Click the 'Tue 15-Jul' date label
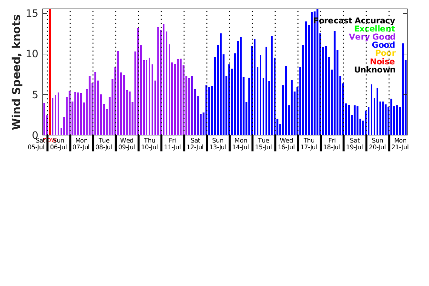This screenshot has height=286, width=429. click(264, 144)
